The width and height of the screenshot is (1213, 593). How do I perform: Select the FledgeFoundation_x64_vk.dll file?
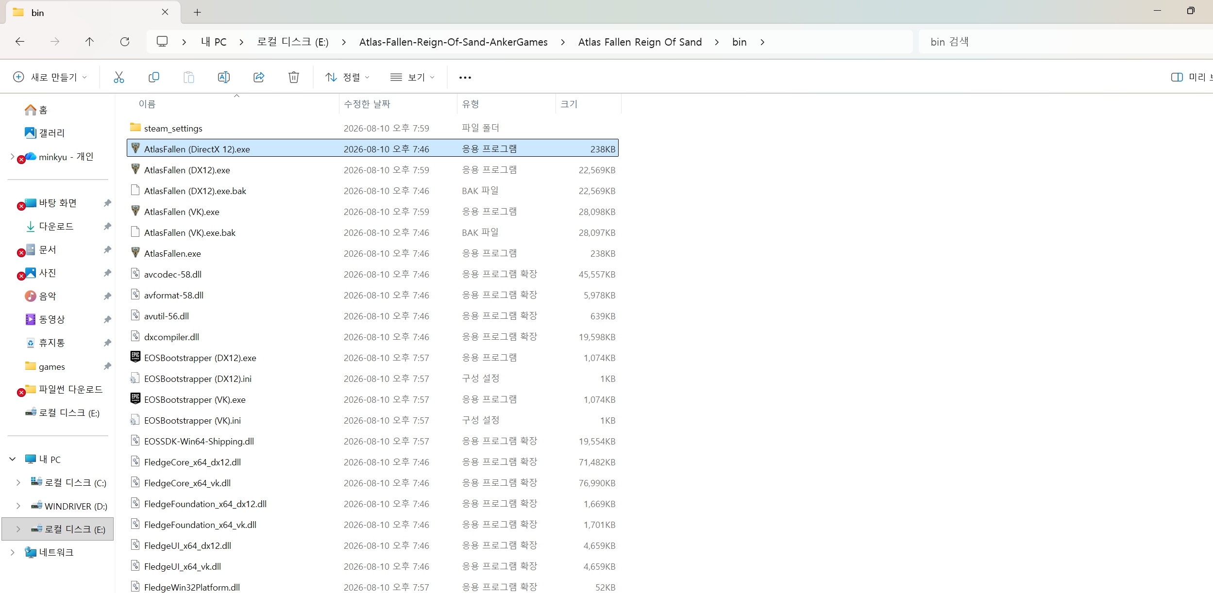372,524
